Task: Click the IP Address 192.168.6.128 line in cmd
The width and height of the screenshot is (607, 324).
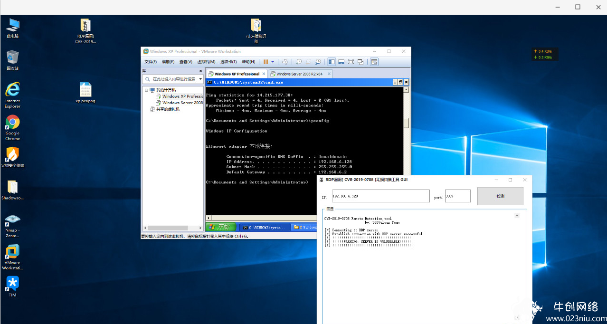Action: pyautogui.click(x=289, y=162)
